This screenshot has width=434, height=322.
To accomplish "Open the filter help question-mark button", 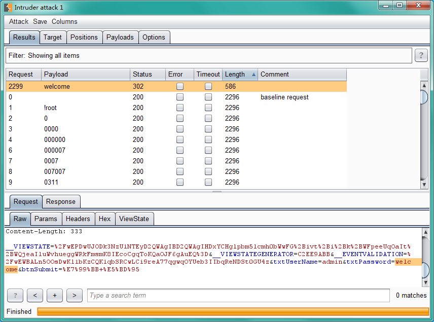I will 421,55.
